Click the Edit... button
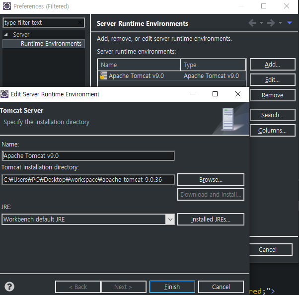 click(273, 79)
